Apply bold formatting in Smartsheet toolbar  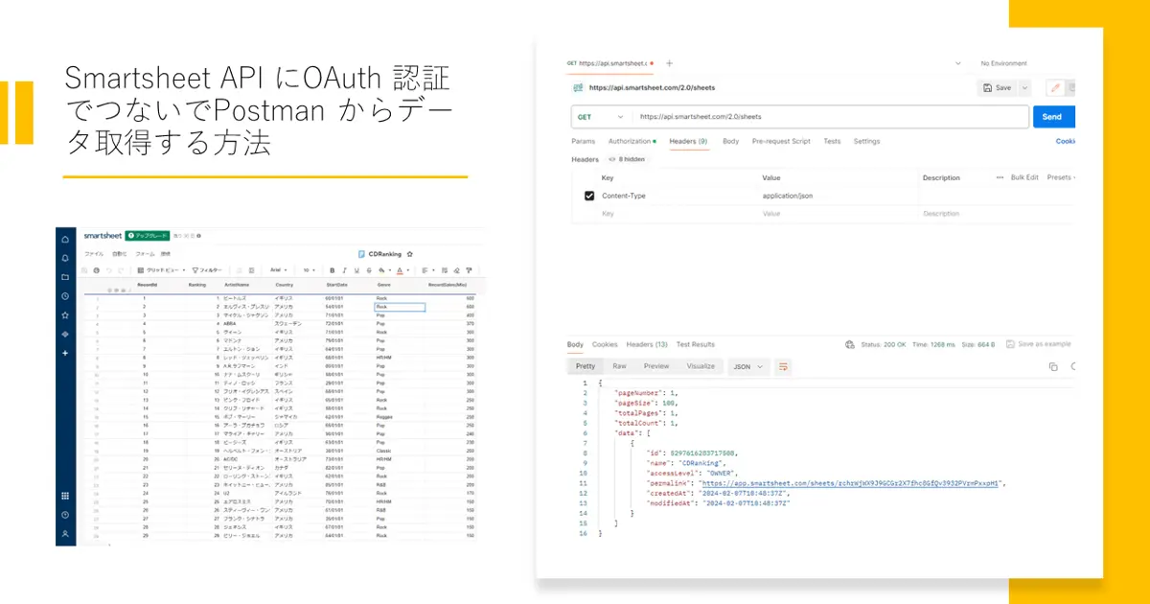point(333,270)
